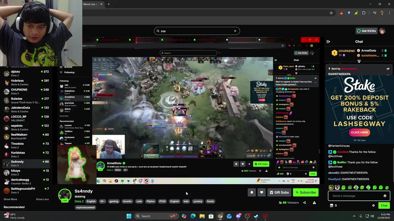
Task: Click the taskbar Search box
Action: 157,216
